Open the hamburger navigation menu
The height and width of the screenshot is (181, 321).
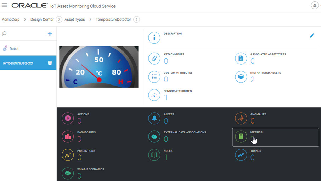pyautogui.click(x=5, y=5)
